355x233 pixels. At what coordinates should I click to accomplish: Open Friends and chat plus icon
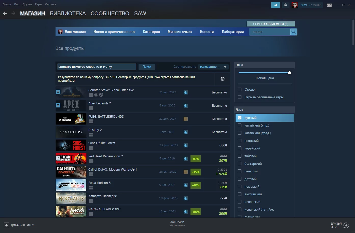pyautogui.click(x=346, y=225)
